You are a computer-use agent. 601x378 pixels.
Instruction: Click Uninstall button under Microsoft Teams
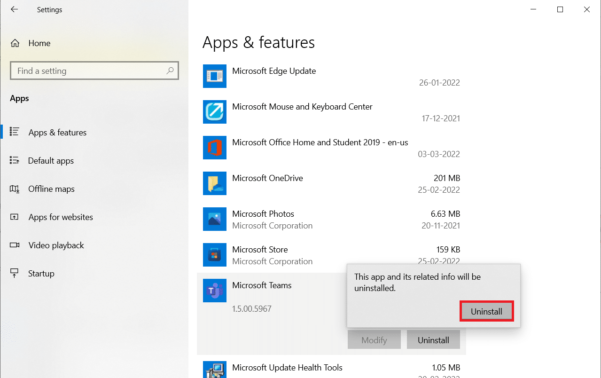[x=433, y=340]
